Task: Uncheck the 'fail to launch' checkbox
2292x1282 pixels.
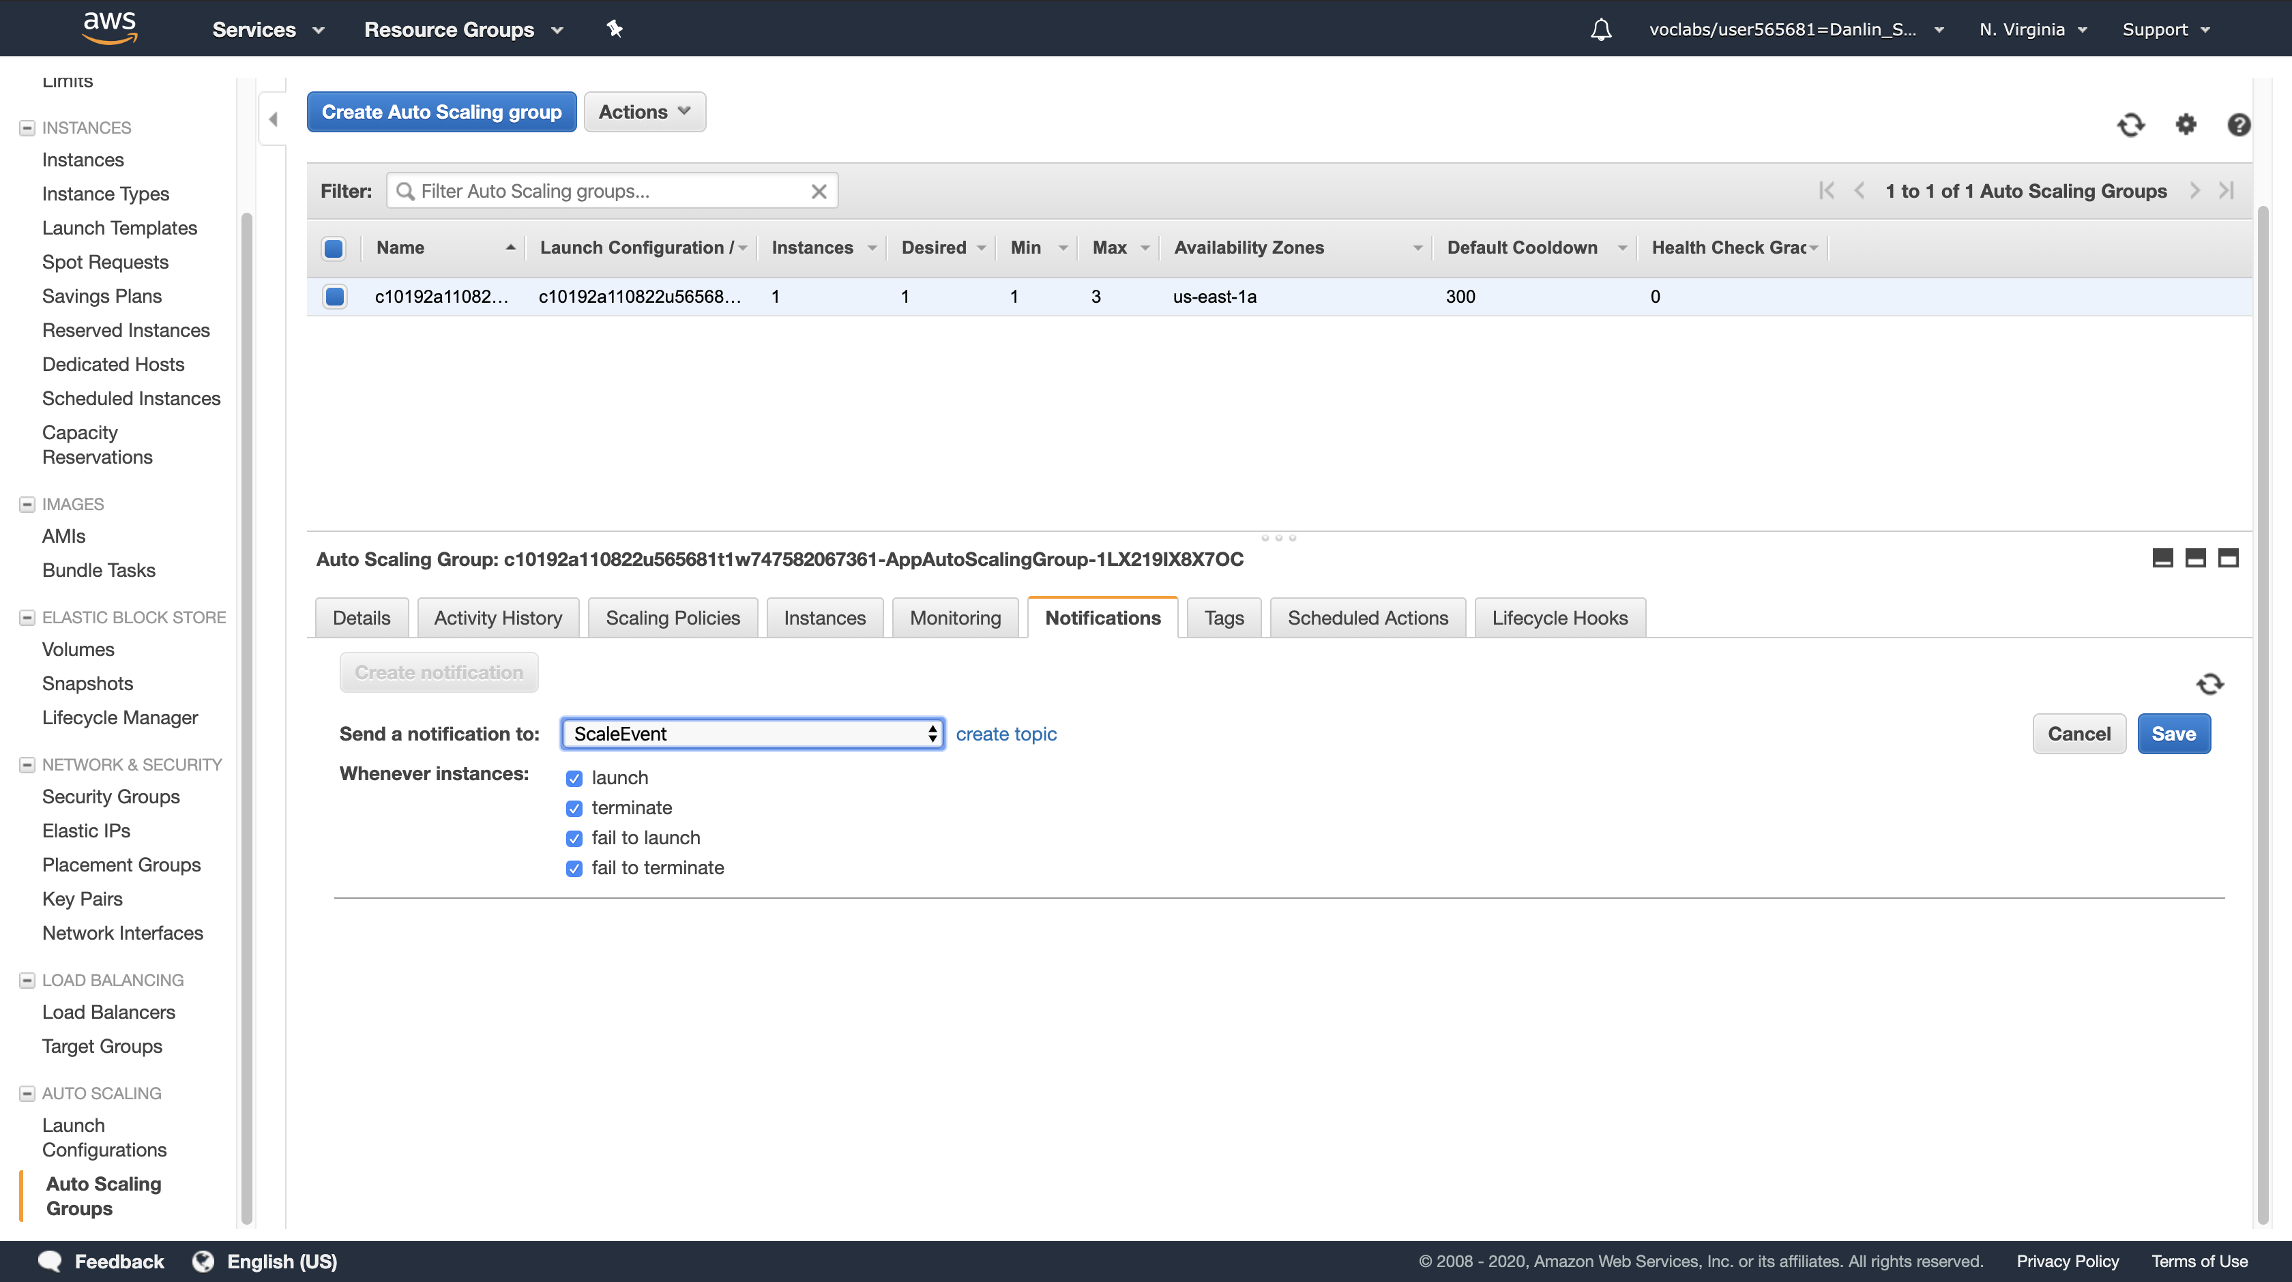Action: [574, 838]
